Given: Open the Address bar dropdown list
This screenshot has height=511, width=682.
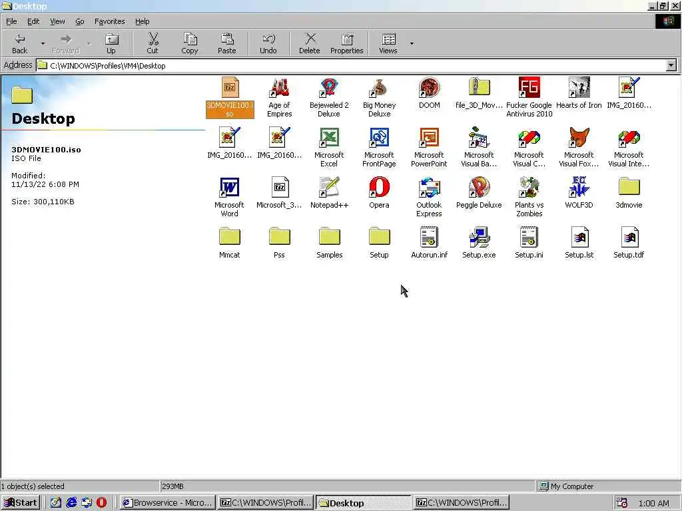Looking at the screenshot, I should pos(671,66).
